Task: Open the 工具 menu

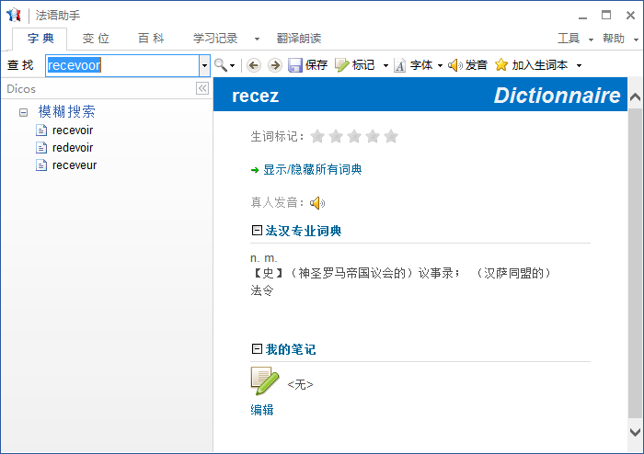Action: pyautogui.click(x=569, y=39)
